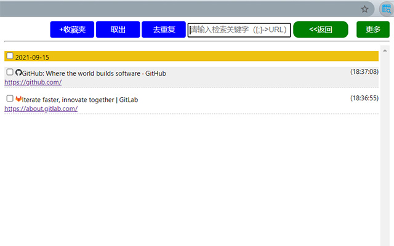Click the GitHub page title text

click(x=94, y=74)
